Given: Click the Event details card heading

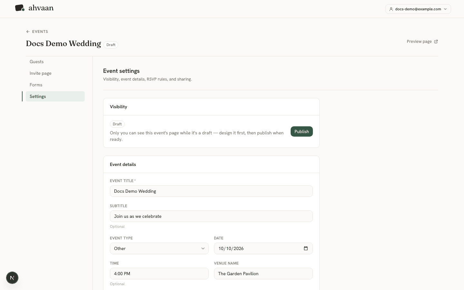Looking at the screenshot, I should [123, 164].
